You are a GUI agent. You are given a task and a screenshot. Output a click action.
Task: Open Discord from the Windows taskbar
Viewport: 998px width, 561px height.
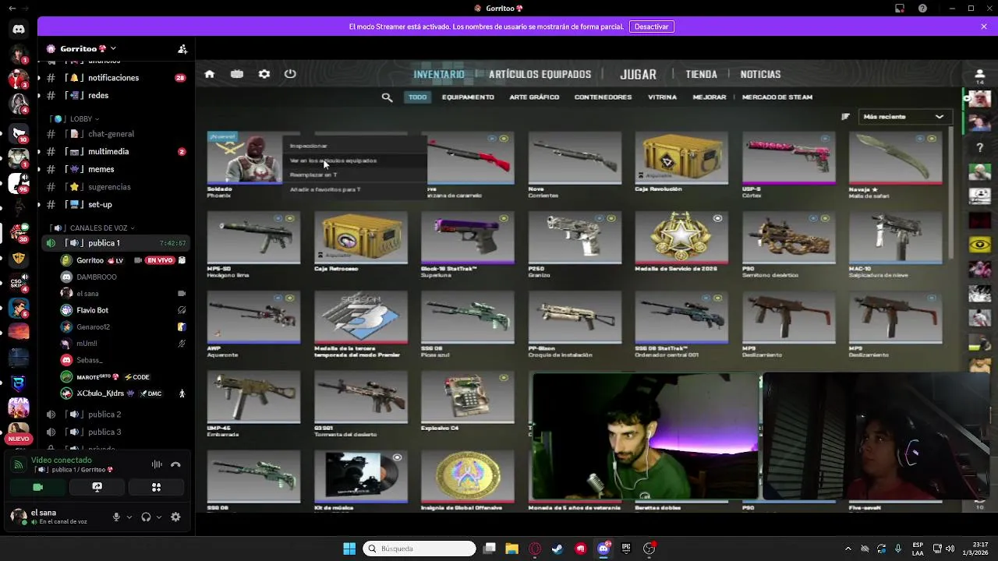603,549
